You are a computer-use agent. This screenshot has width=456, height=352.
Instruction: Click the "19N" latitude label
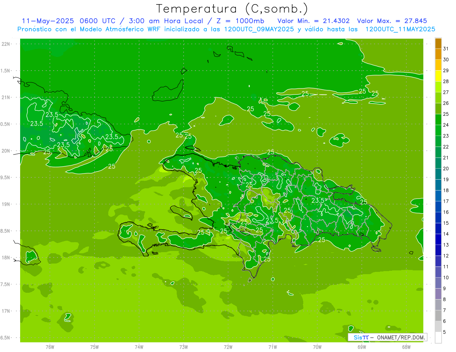coord(6,204)
